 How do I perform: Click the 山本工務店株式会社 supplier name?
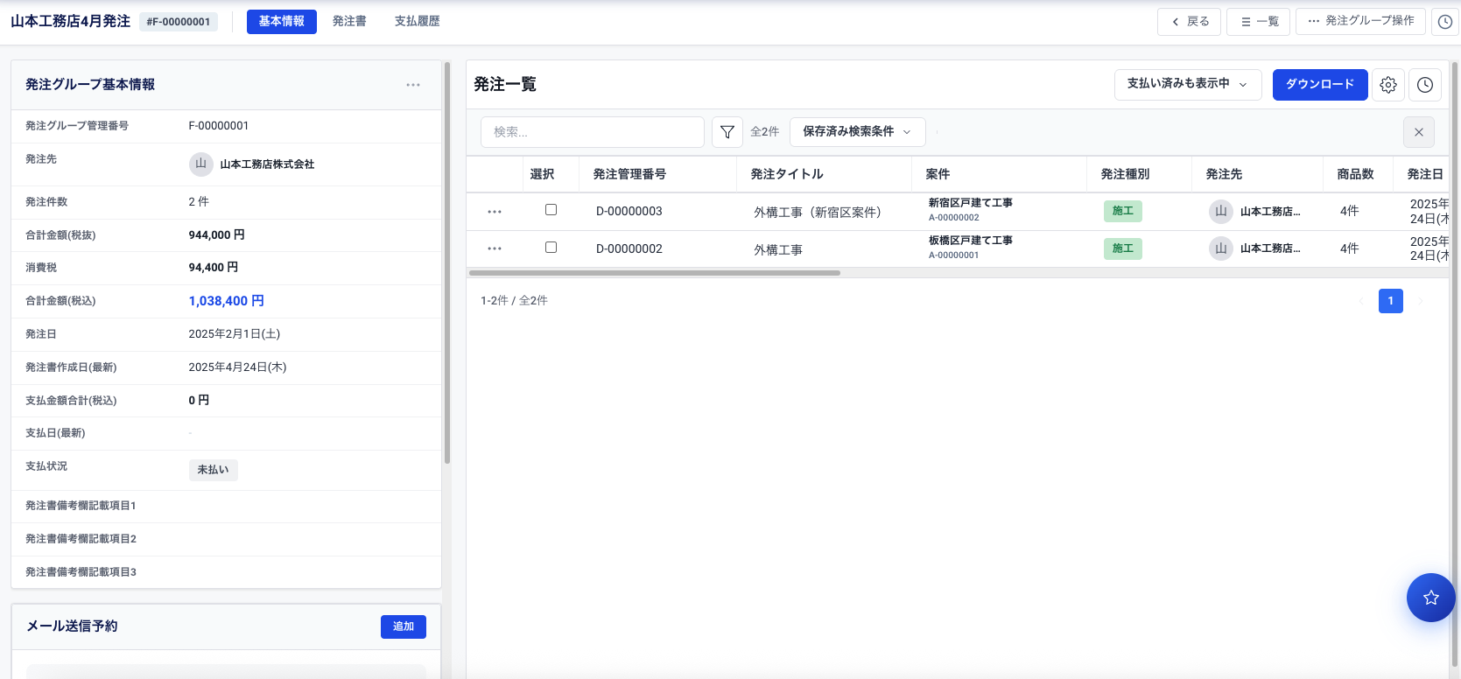point(267,164)
